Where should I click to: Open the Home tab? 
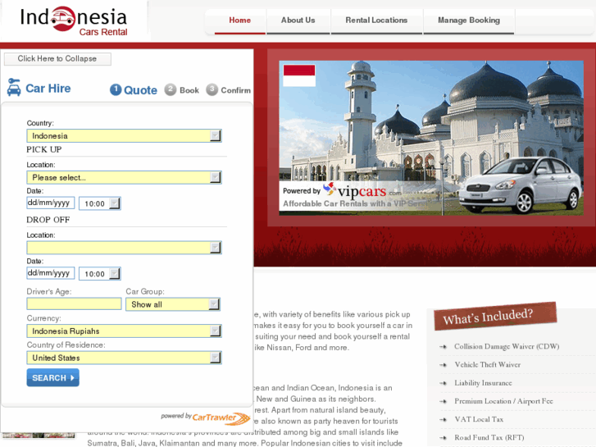pyautogui.click(x=240, y=21)
